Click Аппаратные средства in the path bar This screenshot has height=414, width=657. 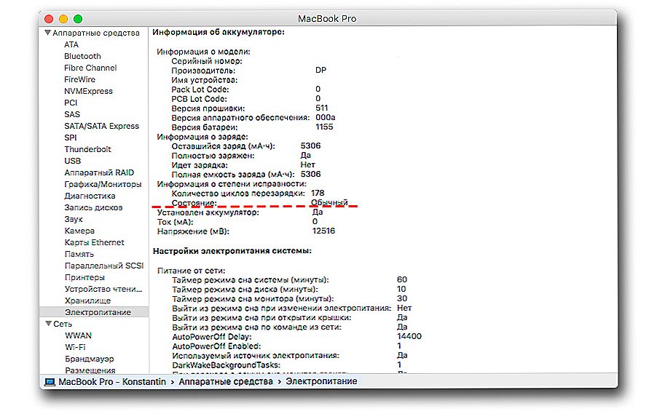[225, 382]
